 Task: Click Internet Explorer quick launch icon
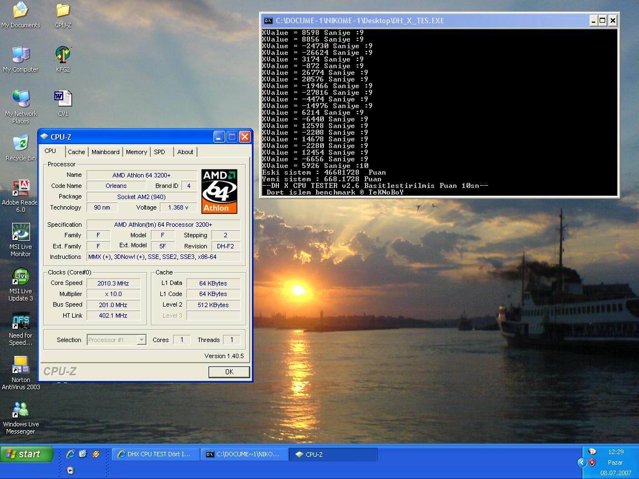pos(70,453)
